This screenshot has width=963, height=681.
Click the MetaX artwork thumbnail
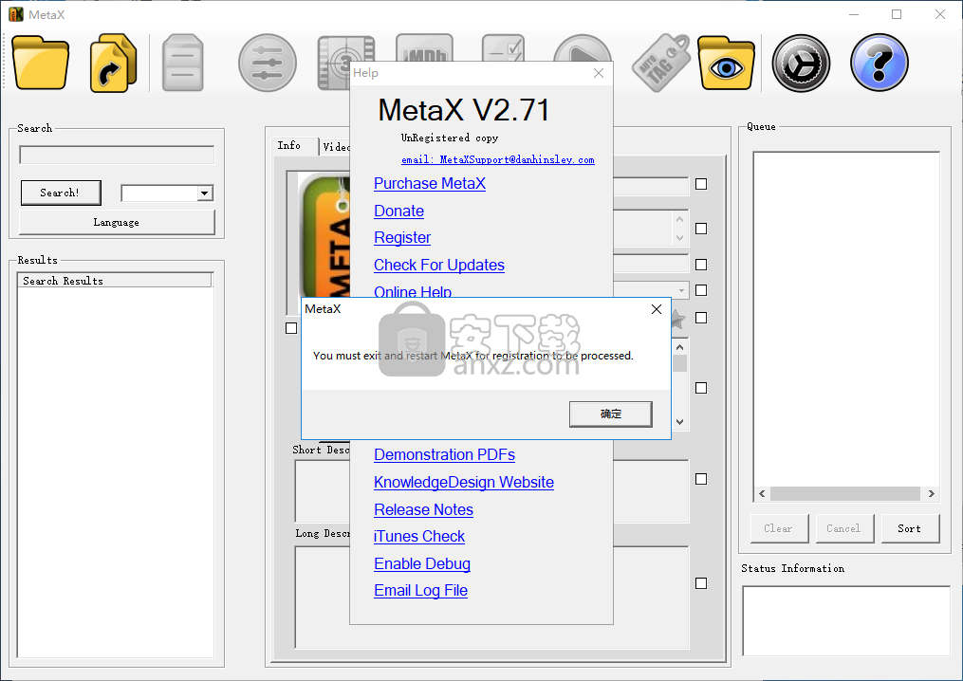[x=324, y=236]
